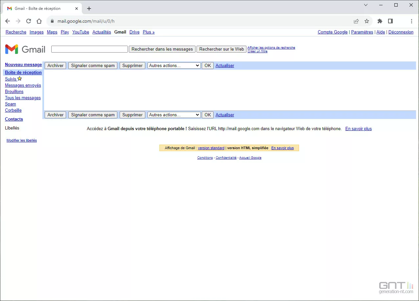This screenshot has width=419, height=301.
Task: Reload the page with the refresh icon
Action: coord(29,21)
